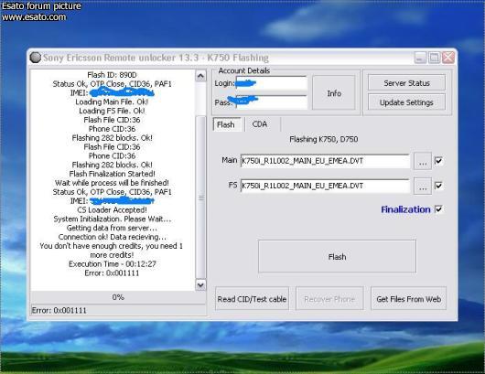Click the large Flash button
This screenshot has height=374, width=485.
337,256
